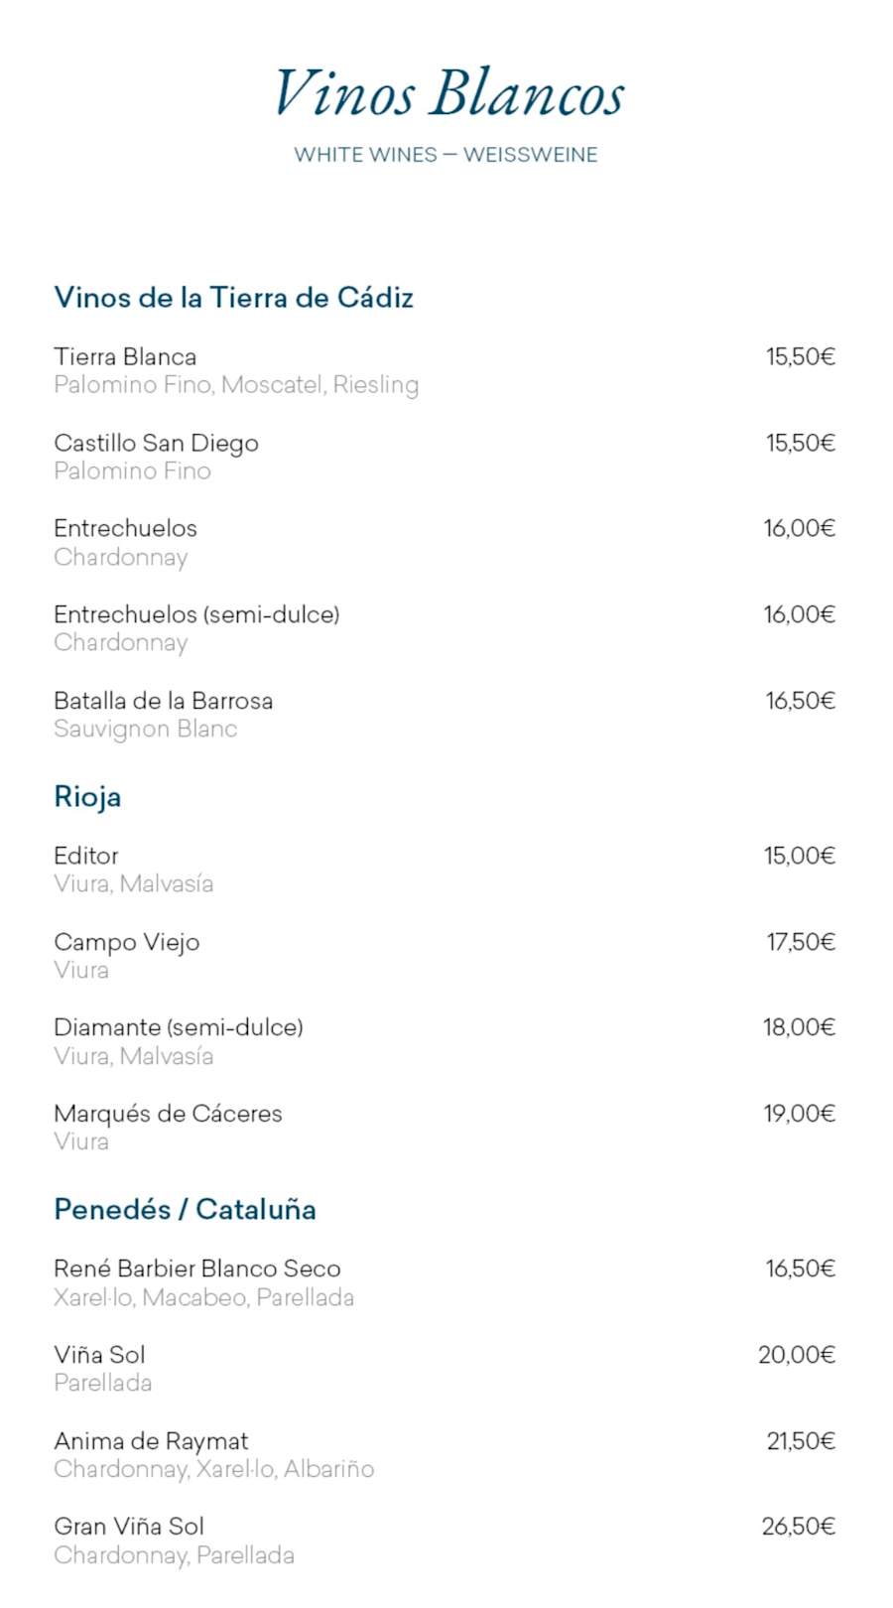Click the Rioja section heading
893x1608 pixels.
[87, 797]
